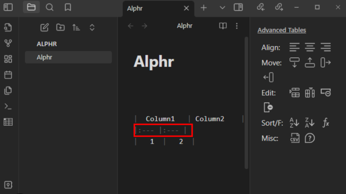Open the canvas icon in the ribbon
The image size is (346, 194).
8,59
